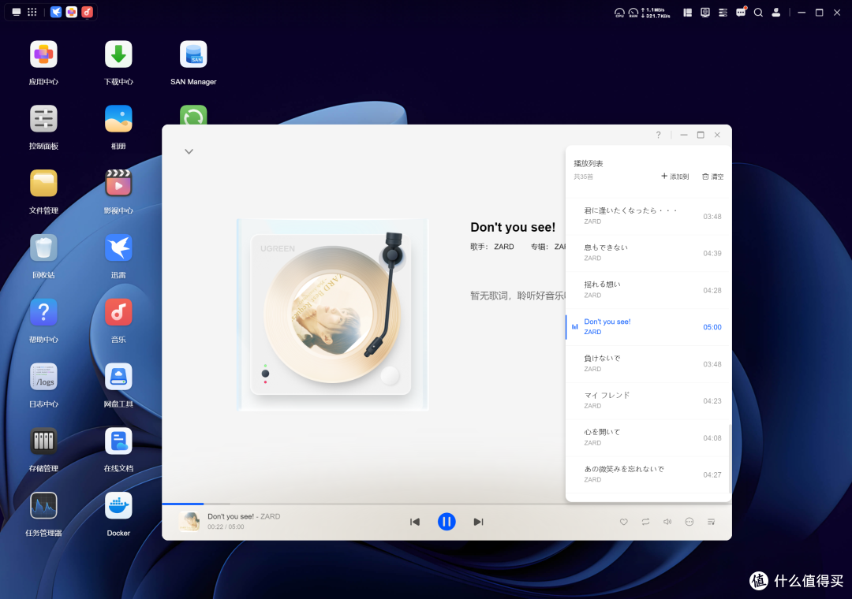Open the message notifications icon

(741, 12)
